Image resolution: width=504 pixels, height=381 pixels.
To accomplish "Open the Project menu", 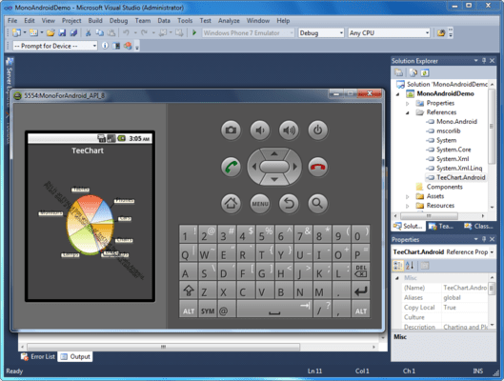I will pyautogui.click(x=71, y=21).
